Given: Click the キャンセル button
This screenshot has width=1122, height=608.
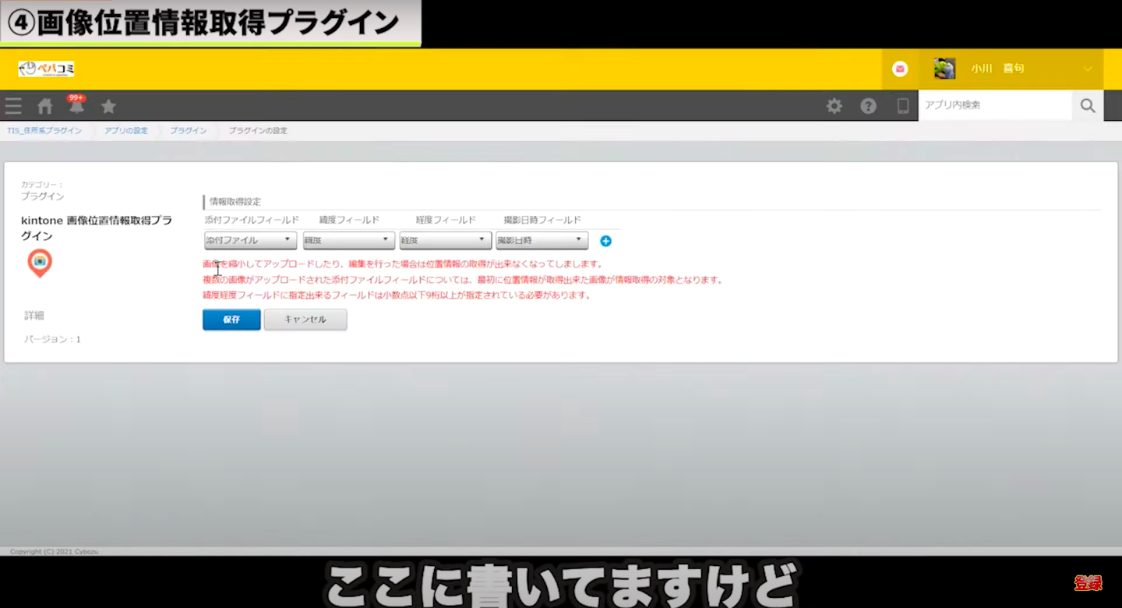Looking at the screenshot, I should [x=305, y=320].
